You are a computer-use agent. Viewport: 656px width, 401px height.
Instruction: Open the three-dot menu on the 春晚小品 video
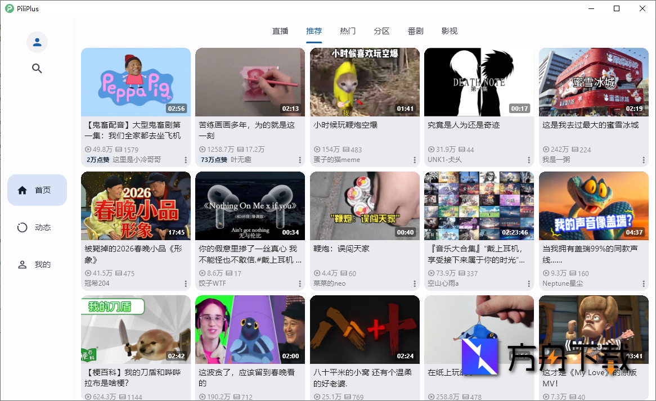point(186,283)
